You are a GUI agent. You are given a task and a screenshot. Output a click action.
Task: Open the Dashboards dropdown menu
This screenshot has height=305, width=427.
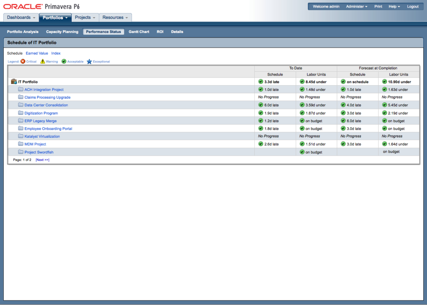point(20,17)
